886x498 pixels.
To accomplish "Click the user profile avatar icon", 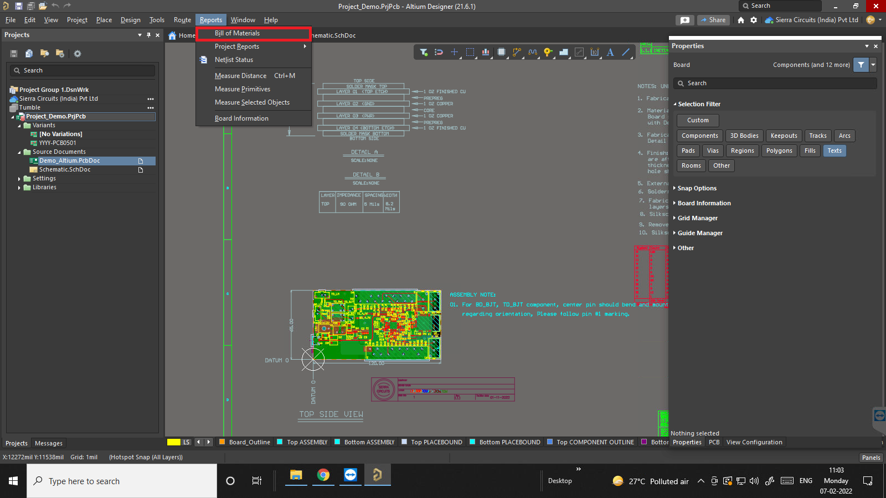I will tap(870, 20).
